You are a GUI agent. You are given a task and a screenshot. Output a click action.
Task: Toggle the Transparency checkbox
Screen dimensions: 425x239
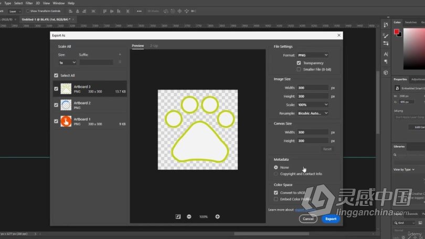[299, 63]
